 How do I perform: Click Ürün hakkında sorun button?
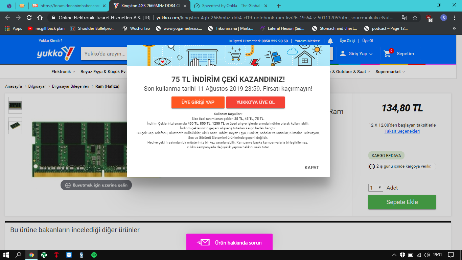point(229,242)
